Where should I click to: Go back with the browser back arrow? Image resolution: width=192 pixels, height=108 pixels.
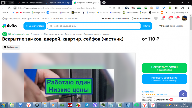tap(3, 8)
